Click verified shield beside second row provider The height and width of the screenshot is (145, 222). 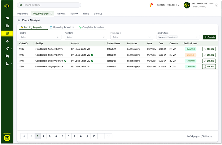tap(92, 55)
